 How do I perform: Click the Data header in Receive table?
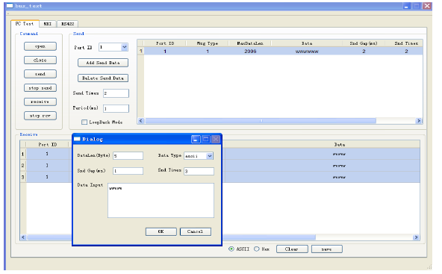340,144
